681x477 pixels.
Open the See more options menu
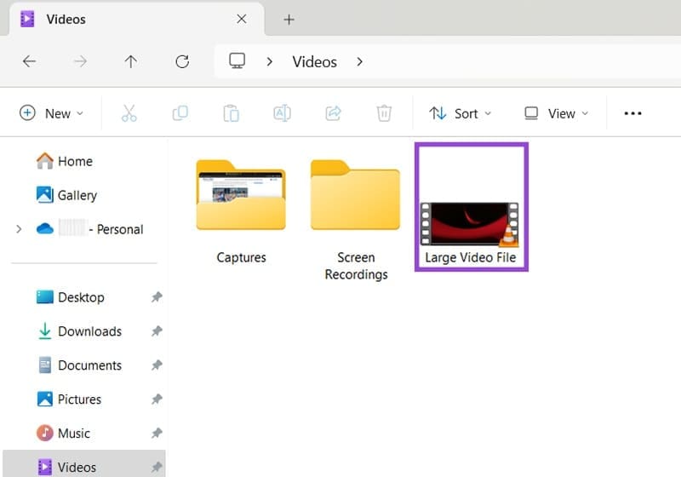pyautogui.click(x=632, y=113)
